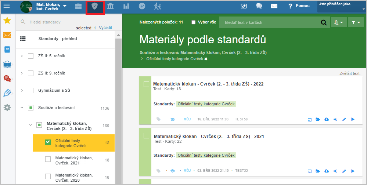This screenshot has width=367, height=185.
Task: Open the MŮJ link on 2022 test
Action: (187, 119)
